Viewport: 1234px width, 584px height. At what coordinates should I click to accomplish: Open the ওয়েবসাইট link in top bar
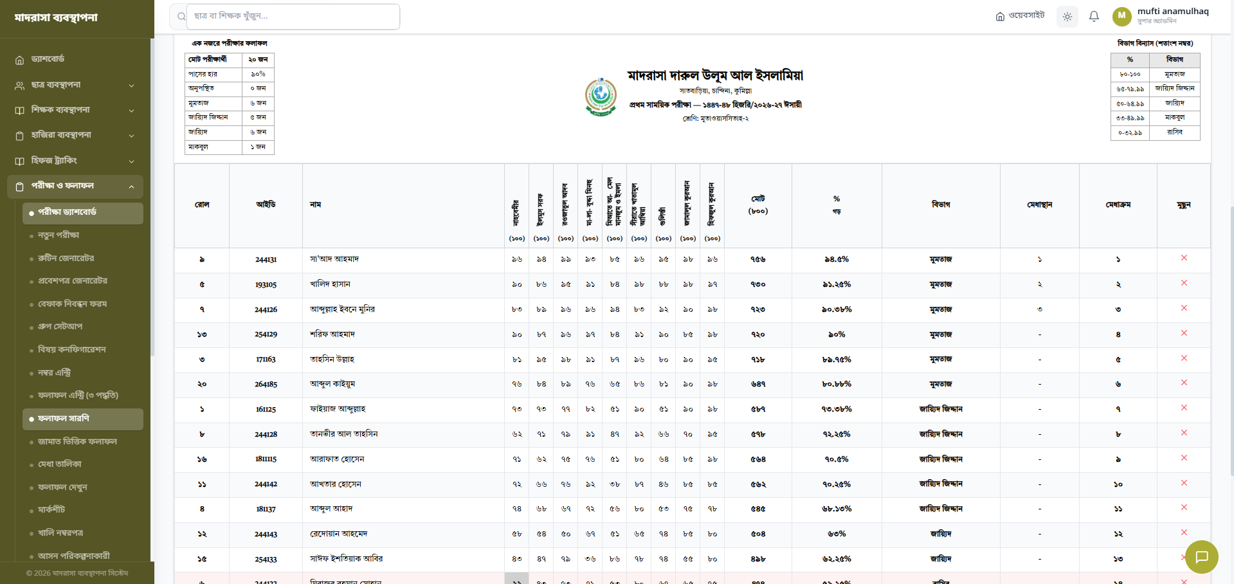point(1020,16)
